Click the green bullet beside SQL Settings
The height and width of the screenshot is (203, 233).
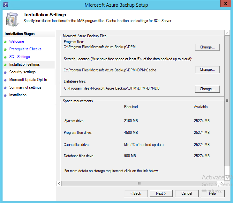coord(5,57)
